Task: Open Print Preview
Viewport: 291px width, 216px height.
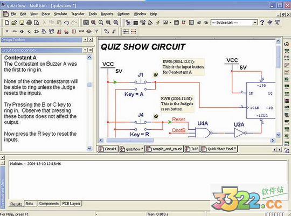Action: [37, 23]
